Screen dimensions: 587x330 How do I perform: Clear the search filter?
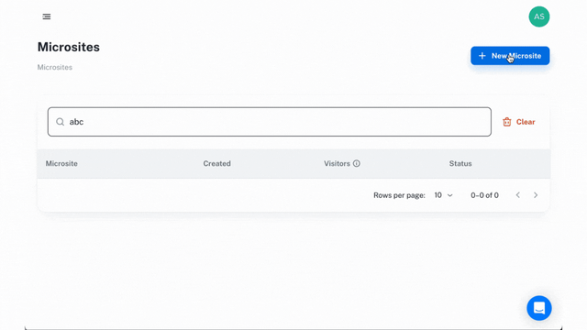point(518,122)
